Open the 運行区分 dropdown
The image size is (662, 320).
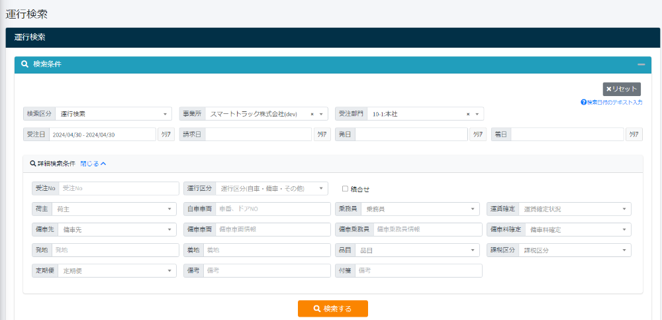pyautogui.click(x=271, y=189)
